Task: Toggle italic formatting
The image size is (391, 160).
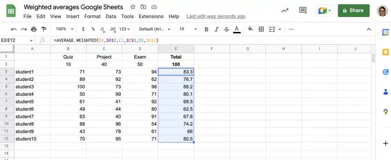Action: click(x=216, y=29)
